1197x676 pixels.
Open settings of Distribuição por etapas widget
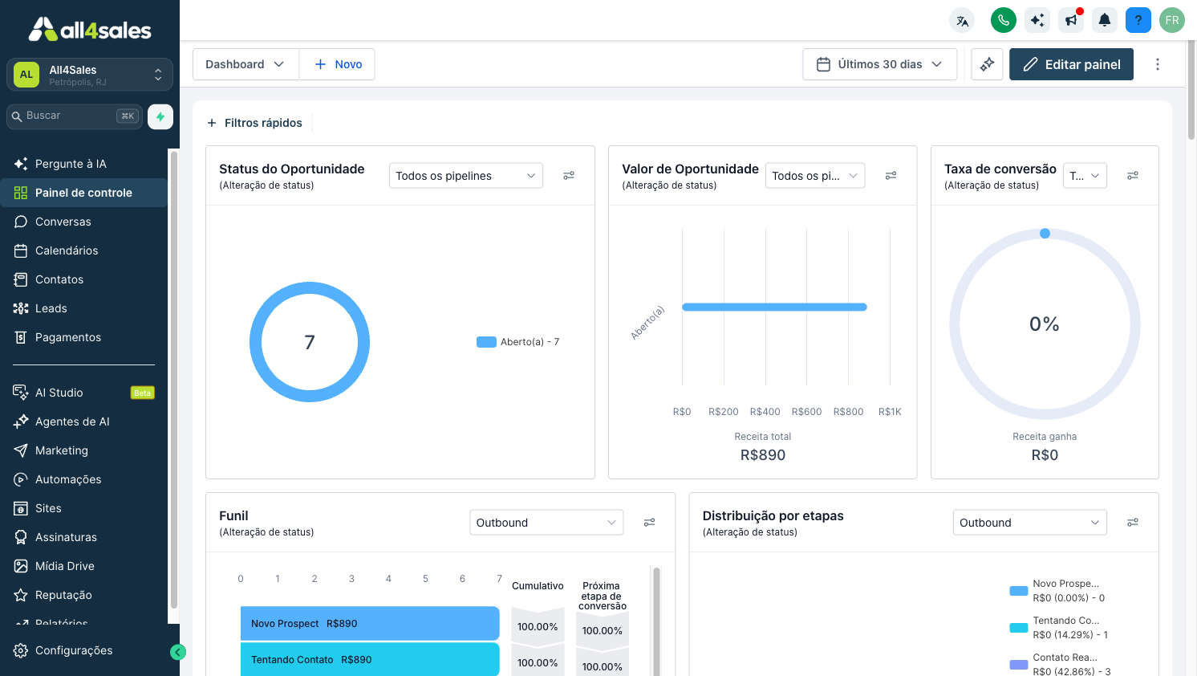tap(1133, 523)
